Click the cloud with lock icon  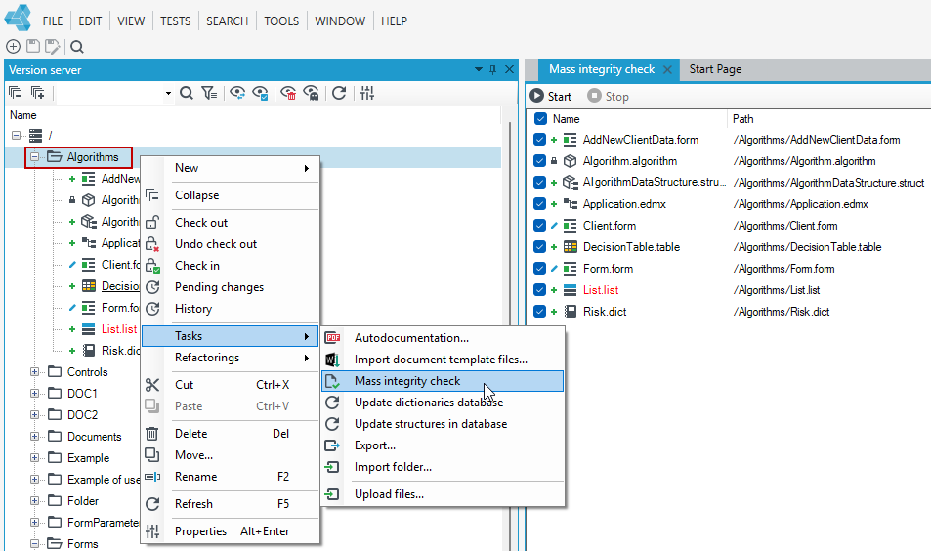coord(311,93)
